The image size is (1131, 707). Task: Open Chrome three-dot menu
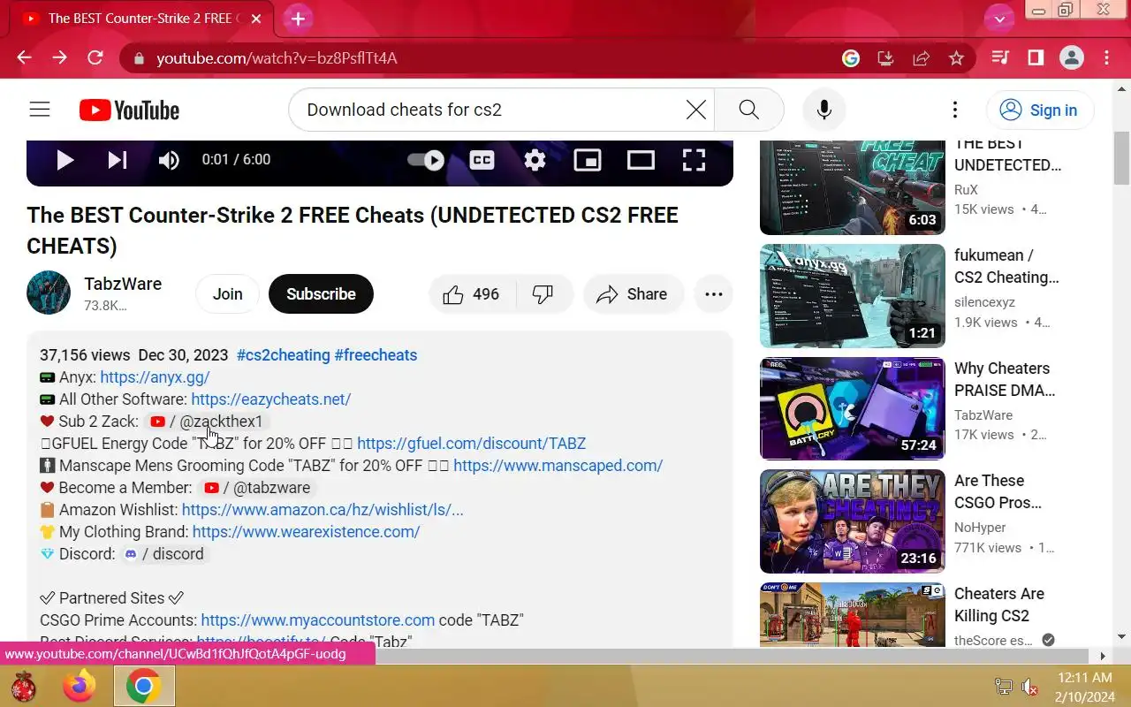click(1107, 58)
